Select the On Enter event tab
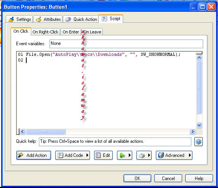 pos(71,32)
